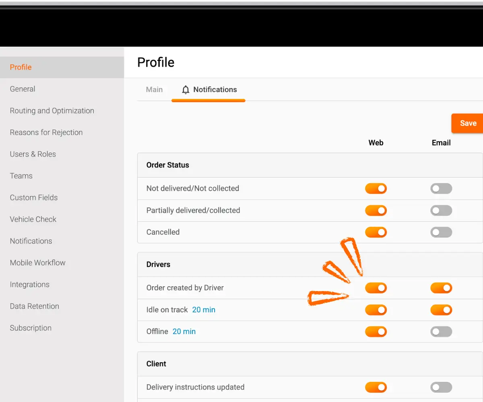Switch to the Main tab
The image size is (483, 402).
point(154,90)
